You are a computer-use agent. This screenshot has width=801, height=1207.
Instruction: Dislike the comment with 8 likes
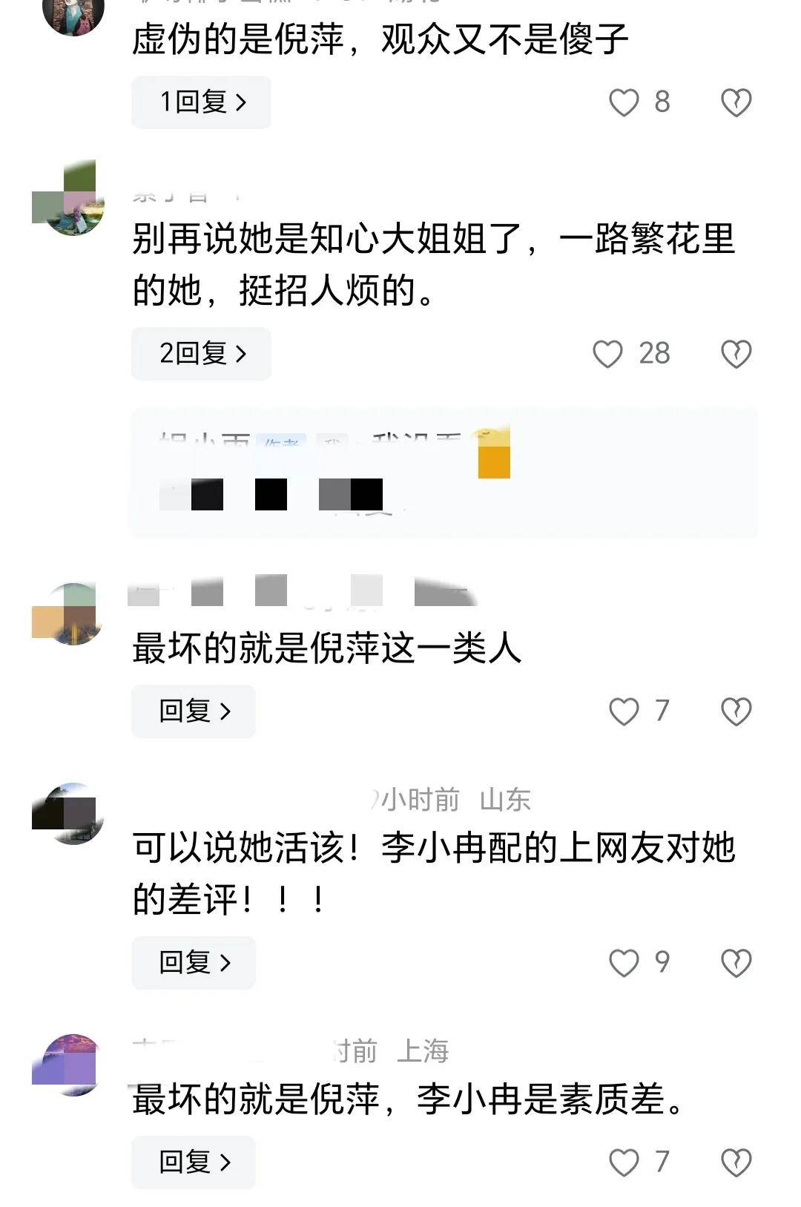click(736, 102)
